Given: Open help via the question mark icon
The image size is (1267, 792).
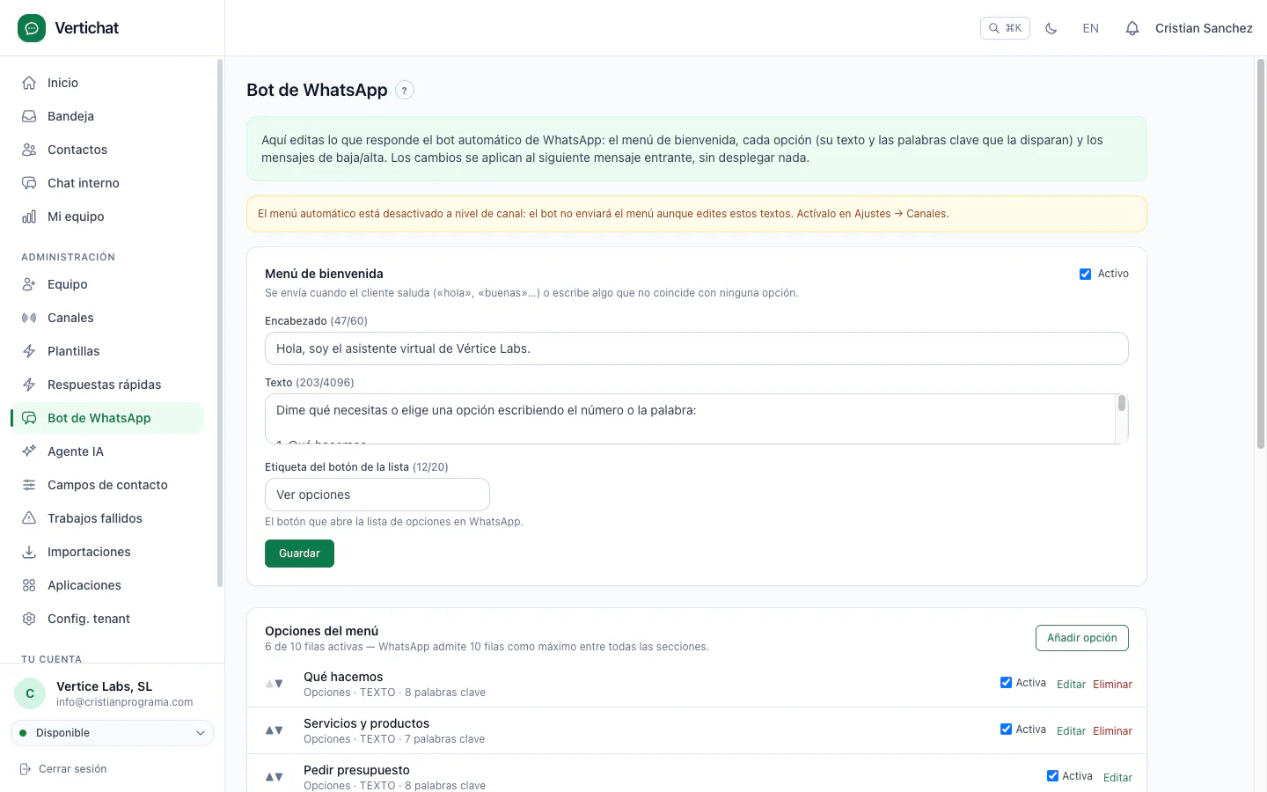Looking at the screenshot, I should pos(405,90).
